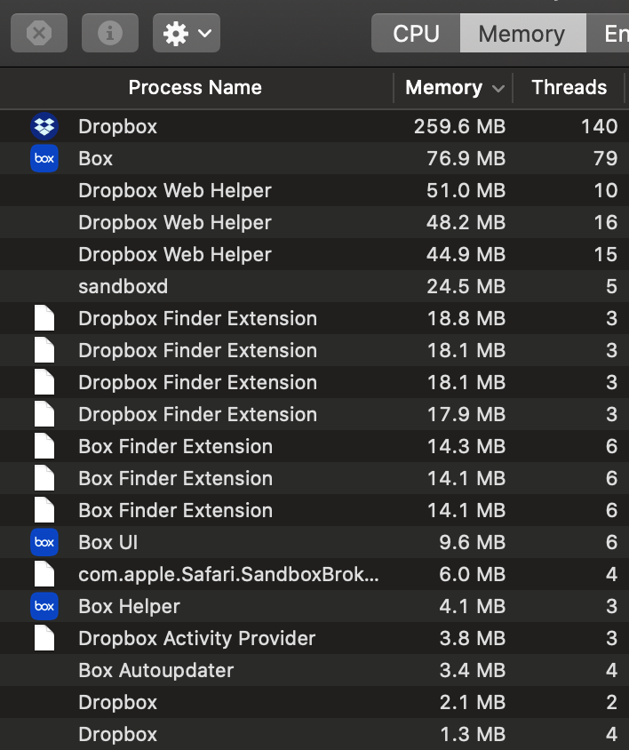Click the 15 threads value
The image size is (629, 750).
(606, 254)
